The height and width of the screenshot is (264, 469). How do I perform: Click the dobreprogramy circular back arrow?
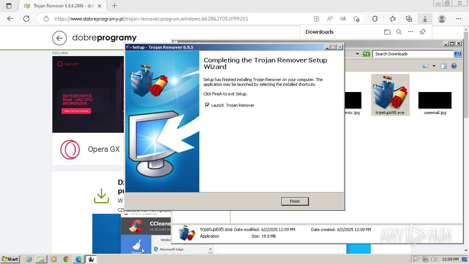coord(59,38)
